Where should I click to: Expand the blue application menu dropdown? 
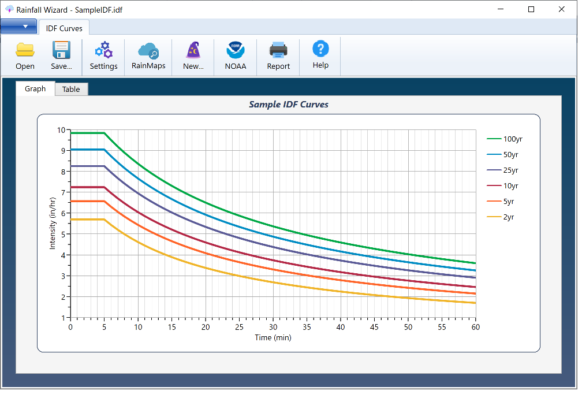pyautogui.click(x=18, y=27)
